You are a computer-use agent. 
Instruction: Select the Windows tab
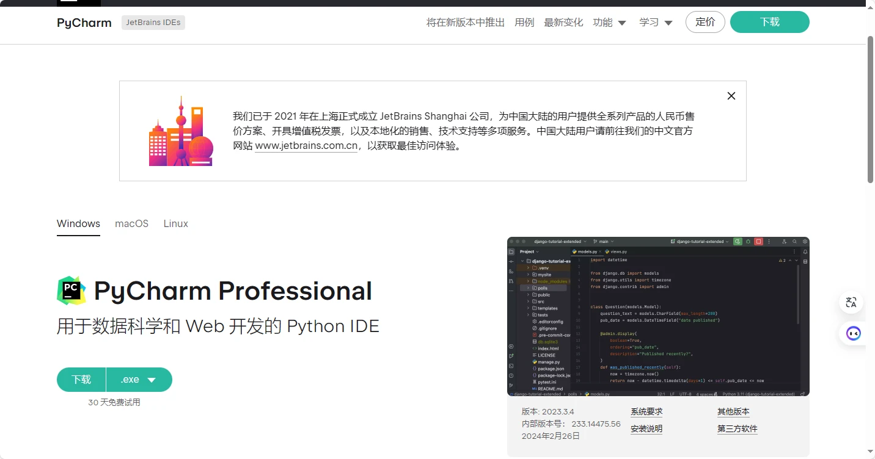click(x=78, y=223)
